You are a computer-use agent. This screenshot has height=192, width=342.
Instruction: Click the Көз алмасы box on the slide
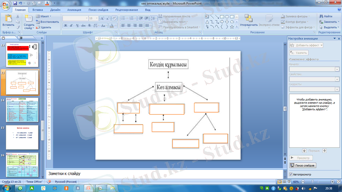(168, 87)
